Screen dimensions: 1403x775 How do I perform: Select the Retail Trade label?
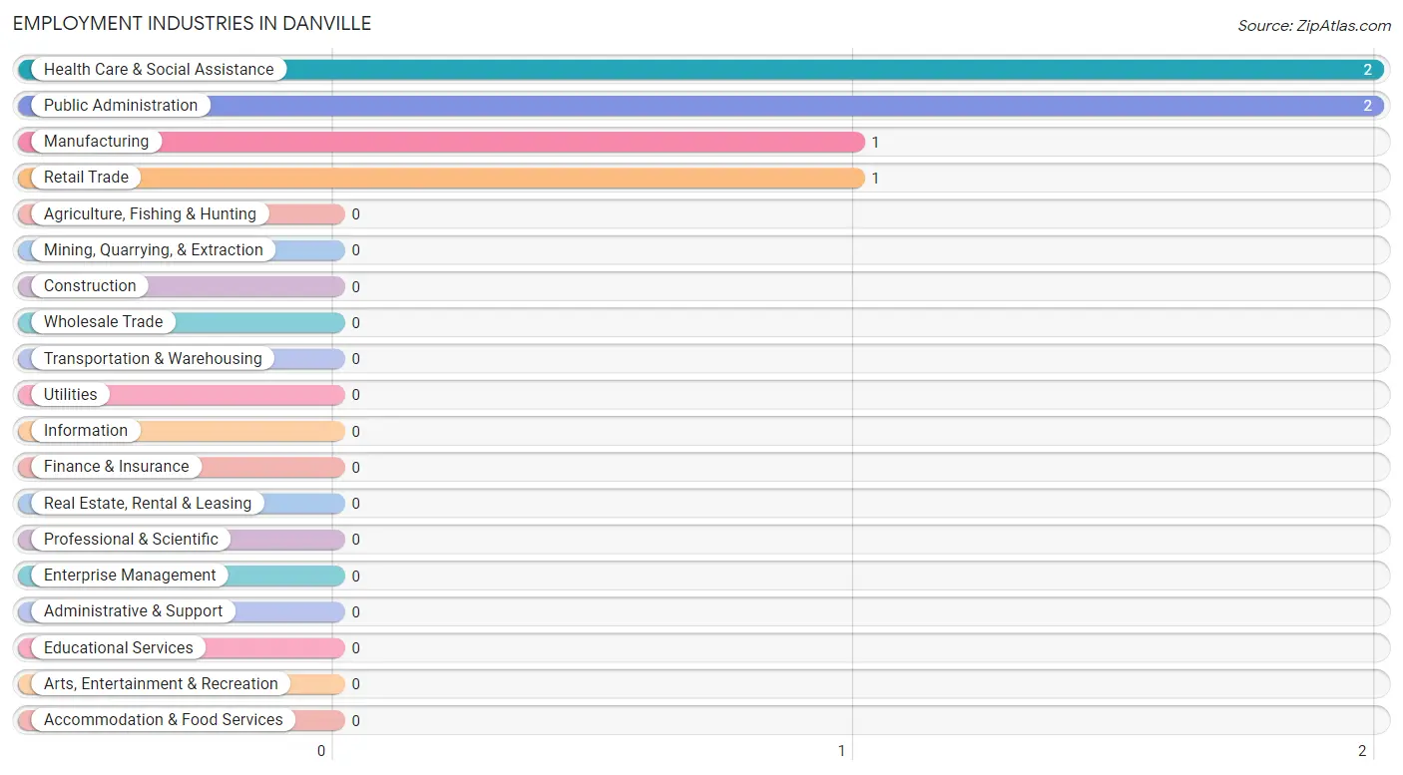[x=86, y=177]
